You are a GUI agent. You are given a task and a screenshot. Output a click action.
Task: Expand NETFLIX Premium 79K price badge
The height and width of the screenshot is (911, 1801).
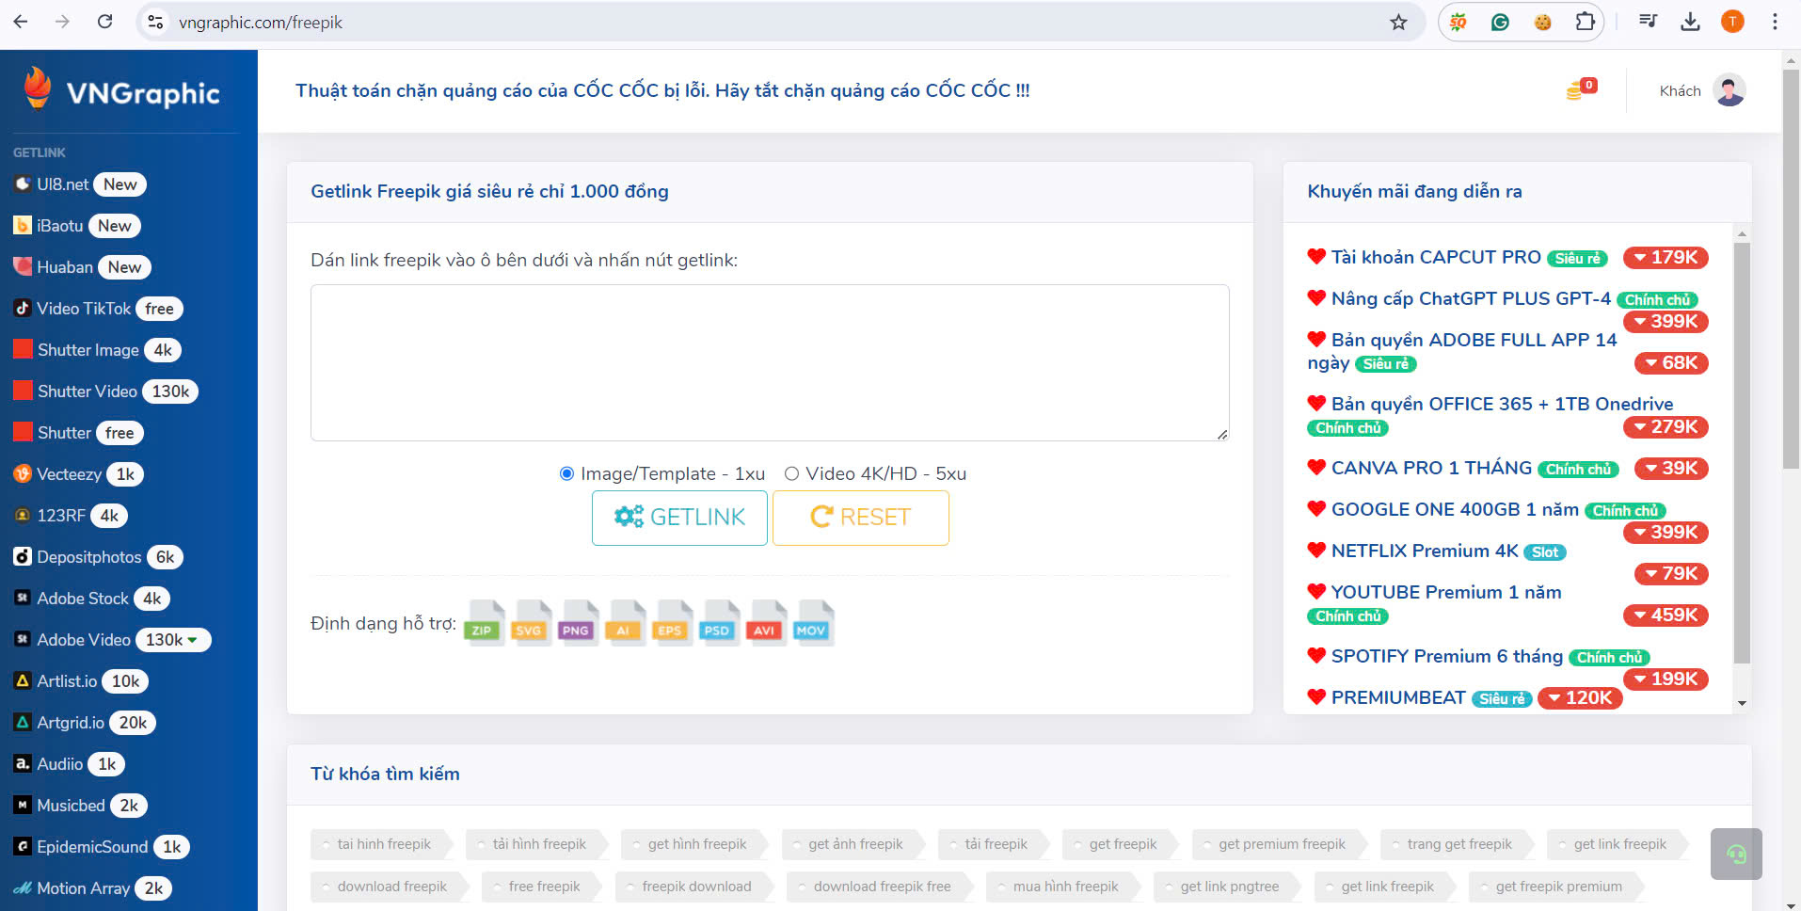click(1671, 574)
